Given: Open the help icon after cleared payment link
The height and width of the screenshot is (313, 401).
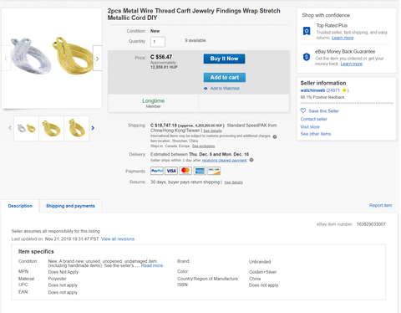Looking at the screenshot, I should pos(251,160).
